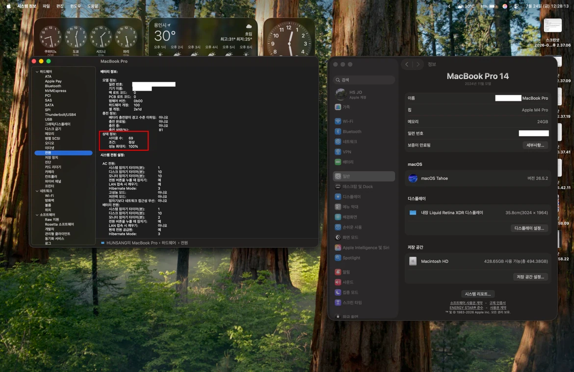Open 파일 menu in menu bar
574x372 pixels.
(46, 6)
